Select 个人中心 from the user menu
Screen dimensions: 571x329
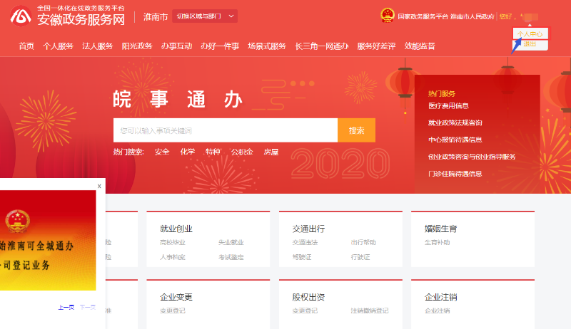(x=530, y=33)
